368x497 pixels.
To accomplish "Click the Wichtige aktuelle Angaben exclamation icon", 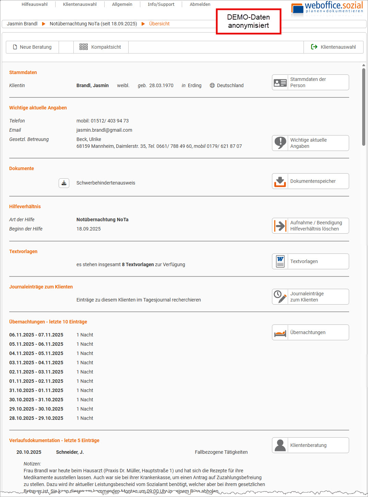I will click(280, 143).
